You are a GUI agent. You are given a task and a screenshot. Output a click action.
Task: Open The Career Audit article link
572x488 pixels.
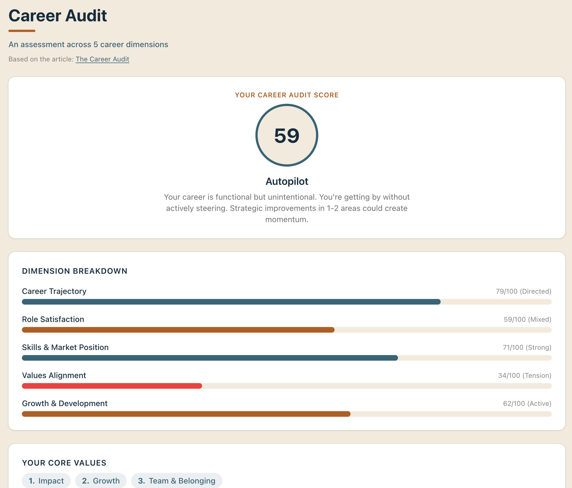tap(102, 59)
